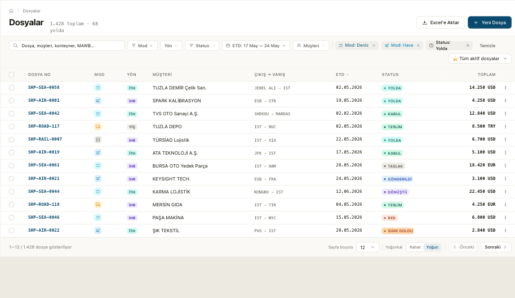Remove the Mod: Hava filter chip
Image resolution: width=515 pixels, height=298 pixels.
point(418,46)
